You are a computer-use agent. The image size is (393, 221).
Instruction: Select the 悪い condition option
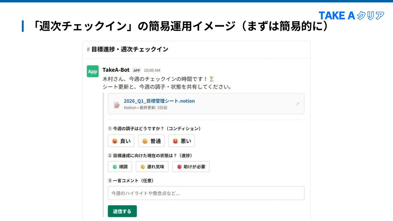181,141
